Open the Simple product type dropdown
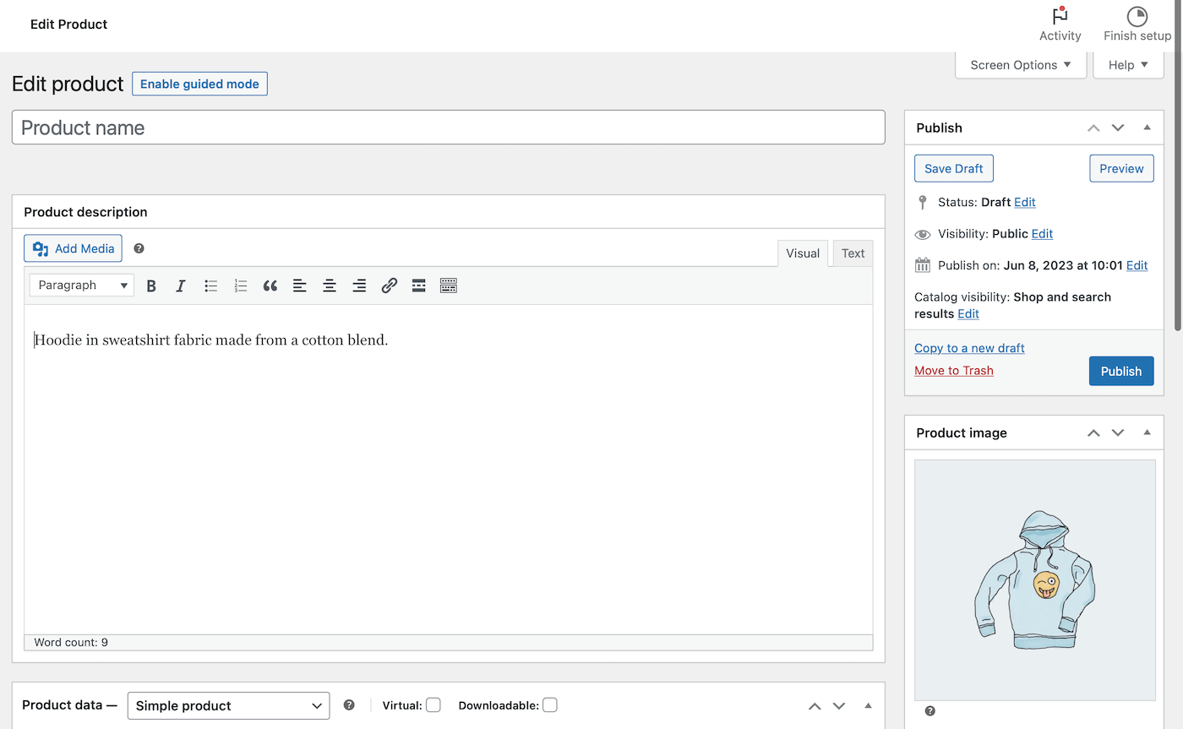This screenshot has width=1183, height=729. [x=228, y=705]
